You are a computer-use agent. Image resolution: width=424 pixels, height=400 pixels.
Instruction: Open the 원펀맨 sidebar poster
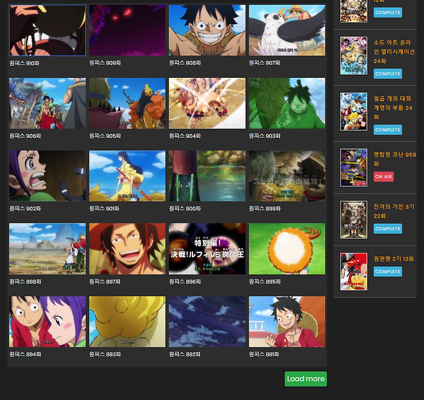tap(354, 272)
